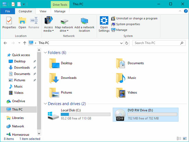Select Pictures in the navigation pane
The height and width of the screenshot is (142, 189).
click(17, 80)
